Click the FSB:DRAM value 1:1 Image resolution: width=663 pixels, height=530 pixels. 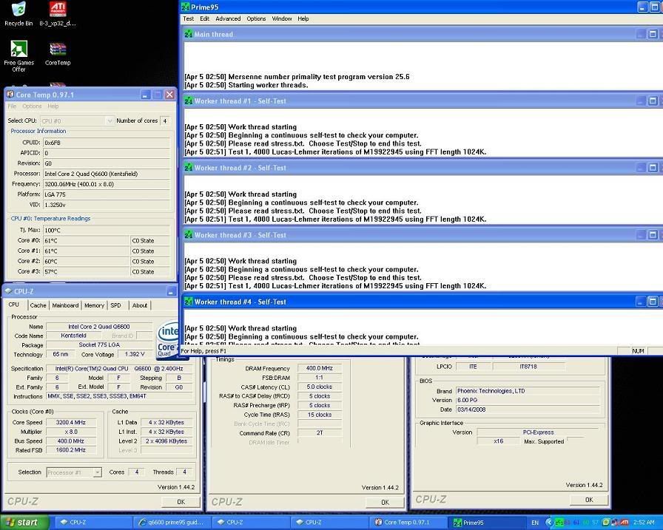[319, 378]
